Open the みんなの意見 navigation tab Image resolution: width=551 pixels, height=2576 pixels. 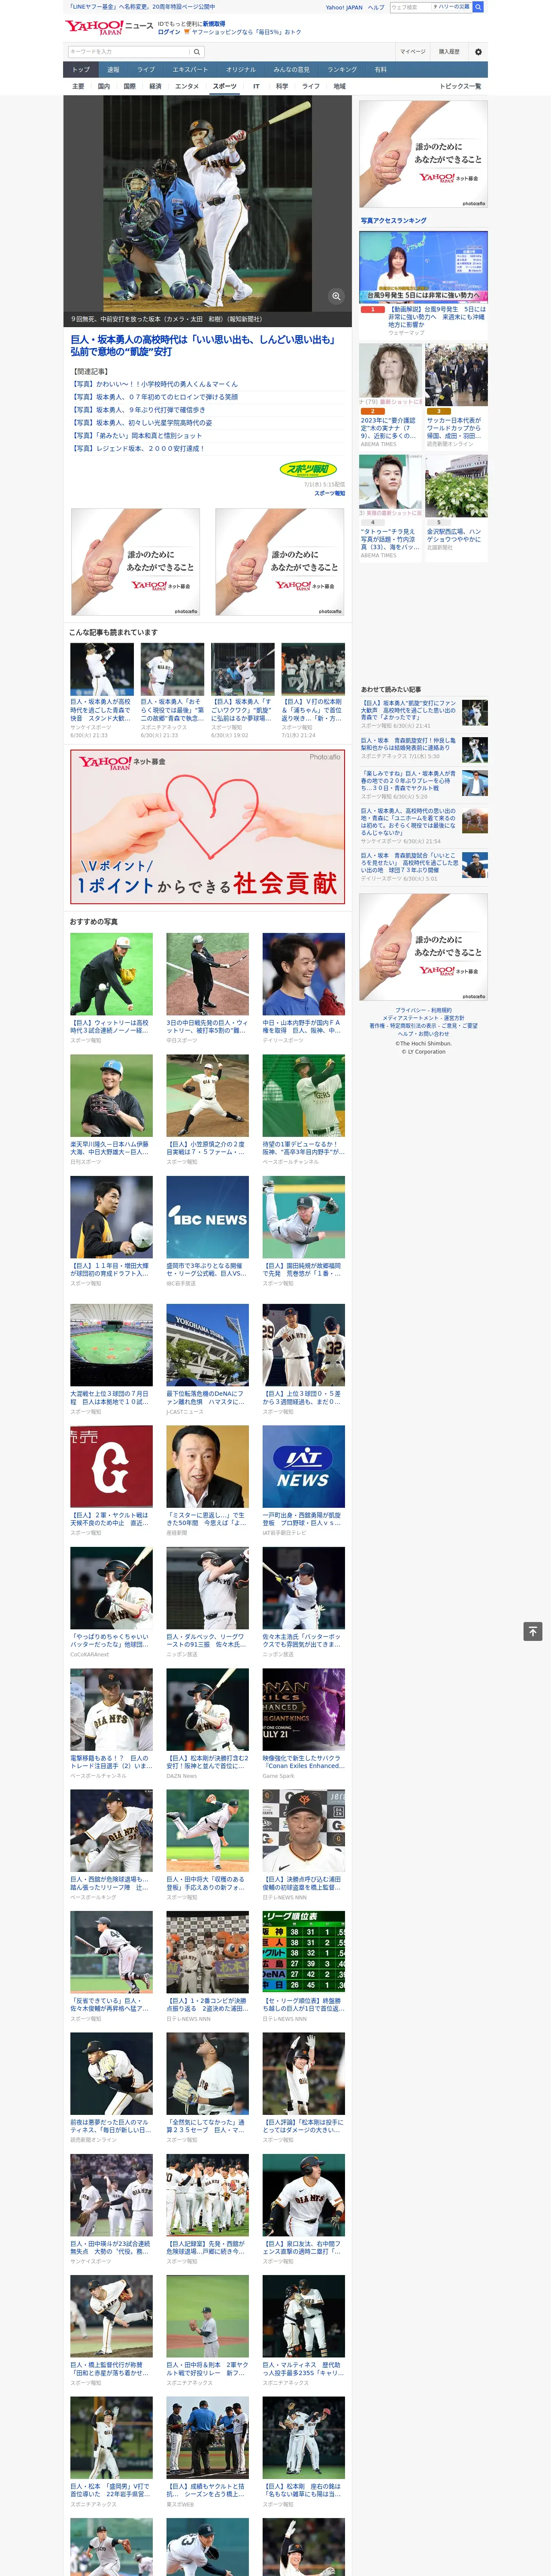(x=292, y=70)
